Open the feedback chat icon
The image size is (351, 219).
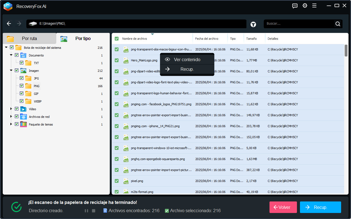tap(295, 6)
